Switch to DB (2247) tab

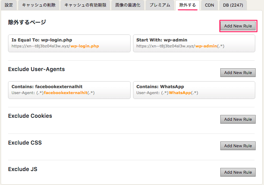click(x=233, y=5)
